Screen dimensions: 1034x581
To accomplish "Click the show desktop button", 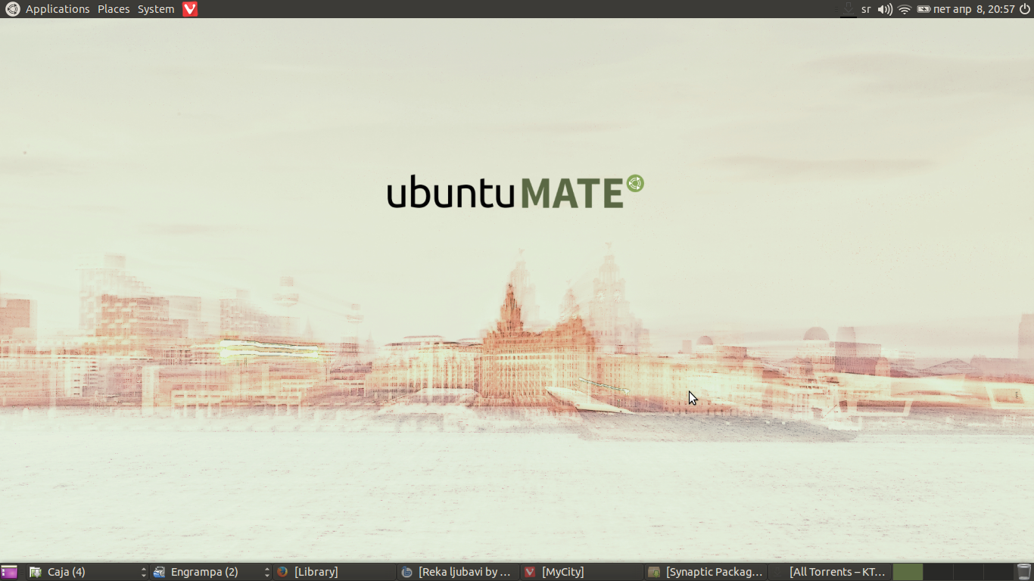I will 9,572.
